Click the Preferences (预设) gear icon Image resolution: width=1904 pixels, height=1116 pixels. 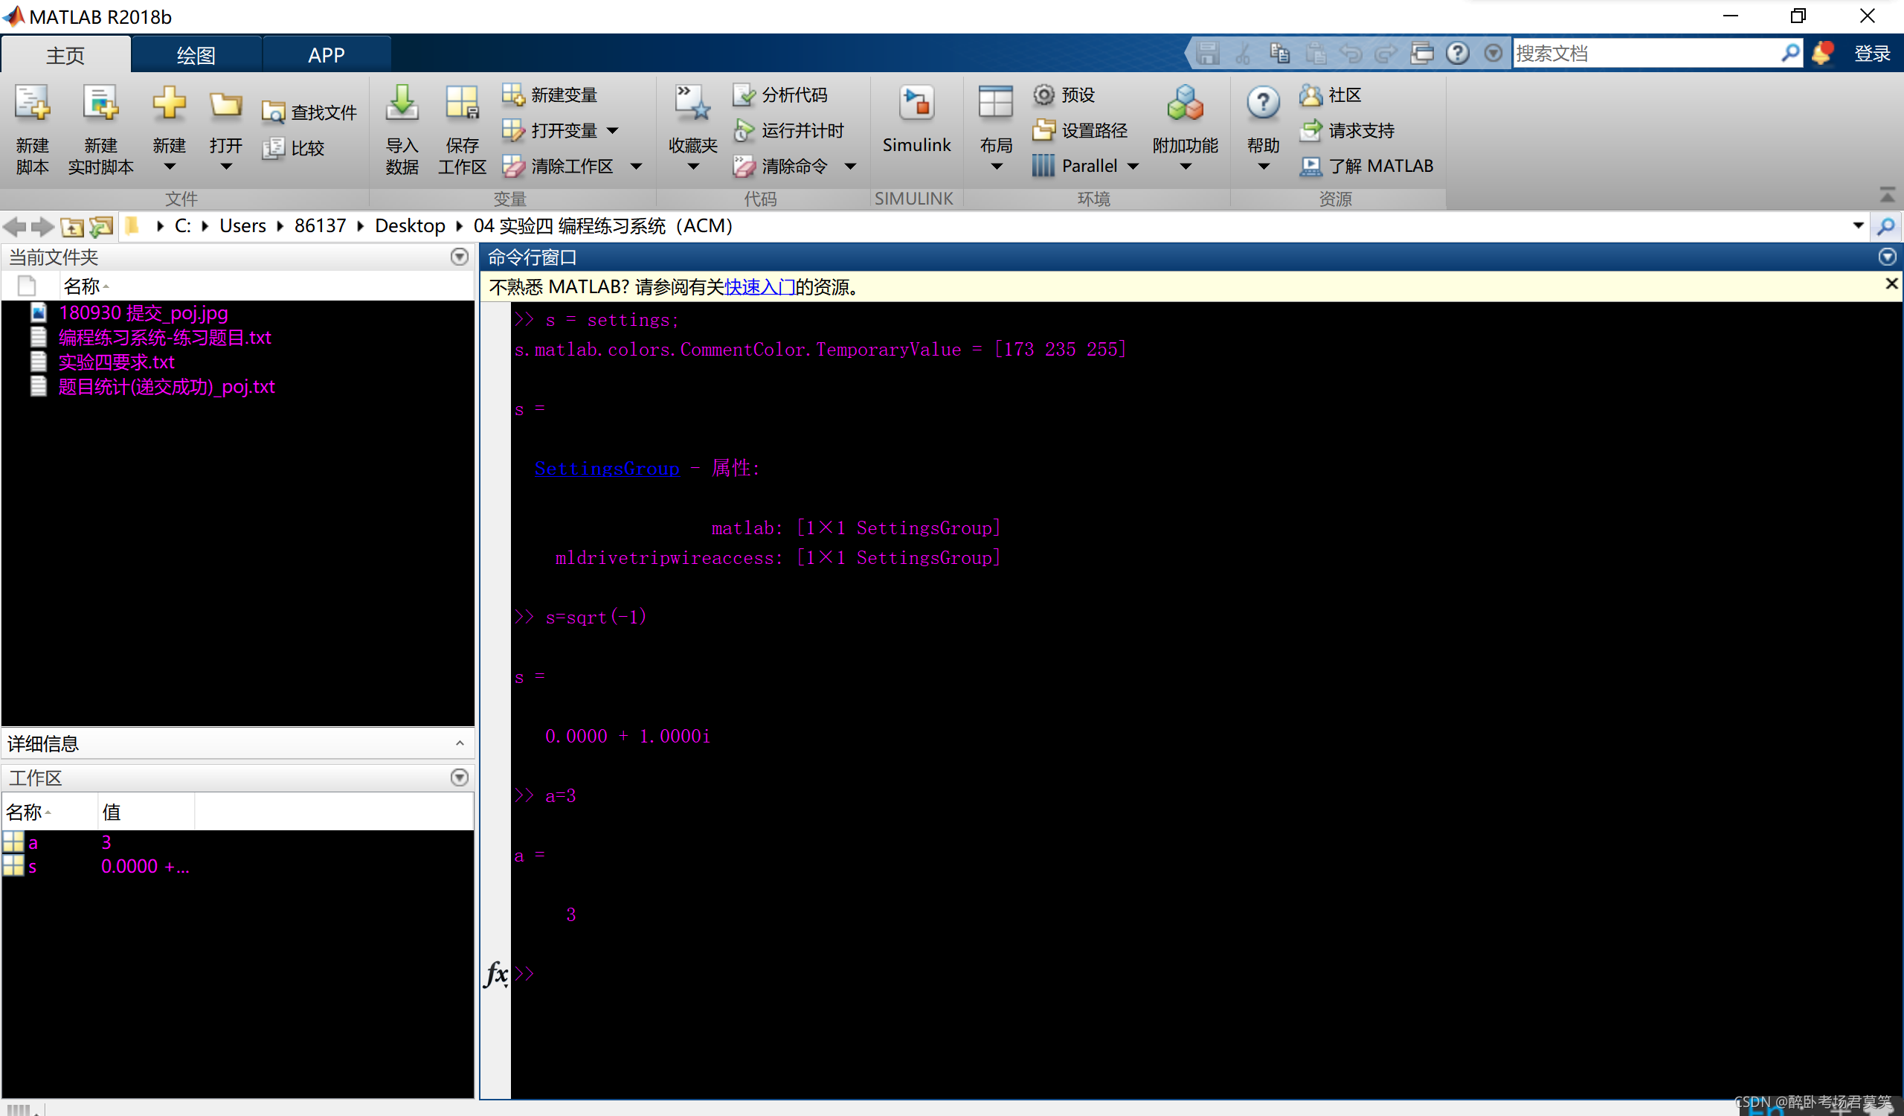(1043, 95)
